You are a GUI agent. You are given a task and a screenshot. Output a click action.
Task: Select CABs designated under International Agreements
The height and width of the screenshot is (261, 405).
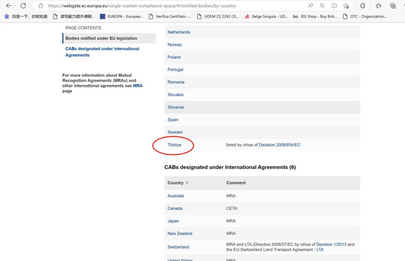102,52
